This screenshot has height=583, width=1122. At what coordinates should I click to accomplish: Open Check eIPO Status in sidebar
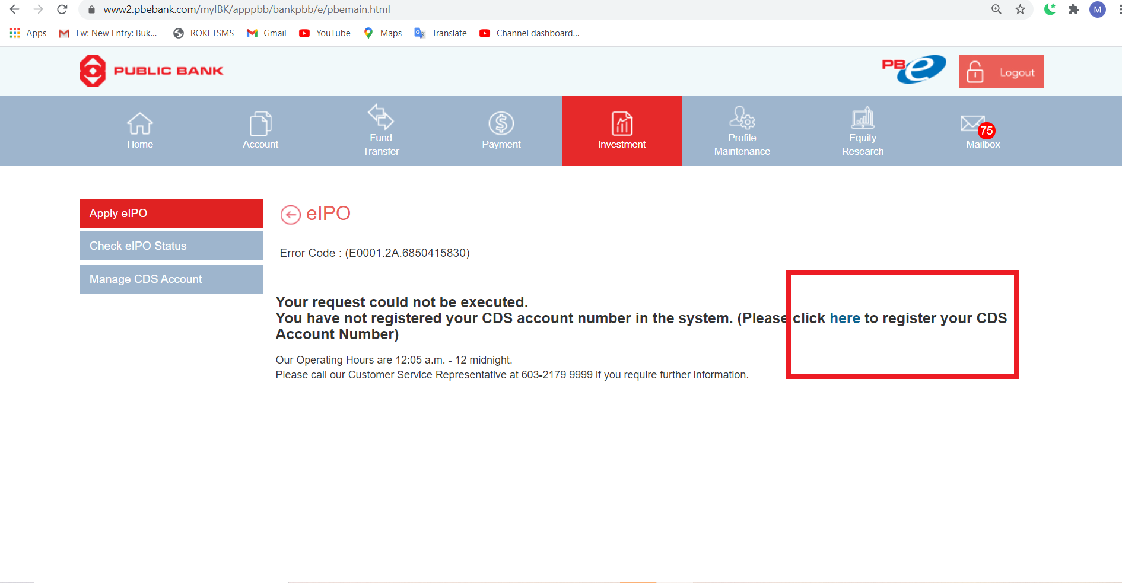tap(171, 246)
